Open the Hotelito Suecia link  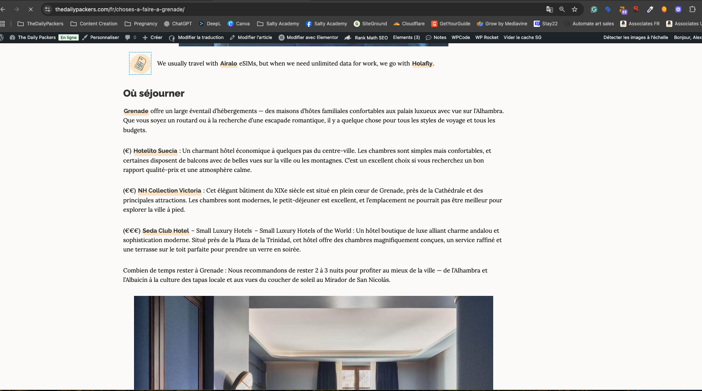(155, 151)
